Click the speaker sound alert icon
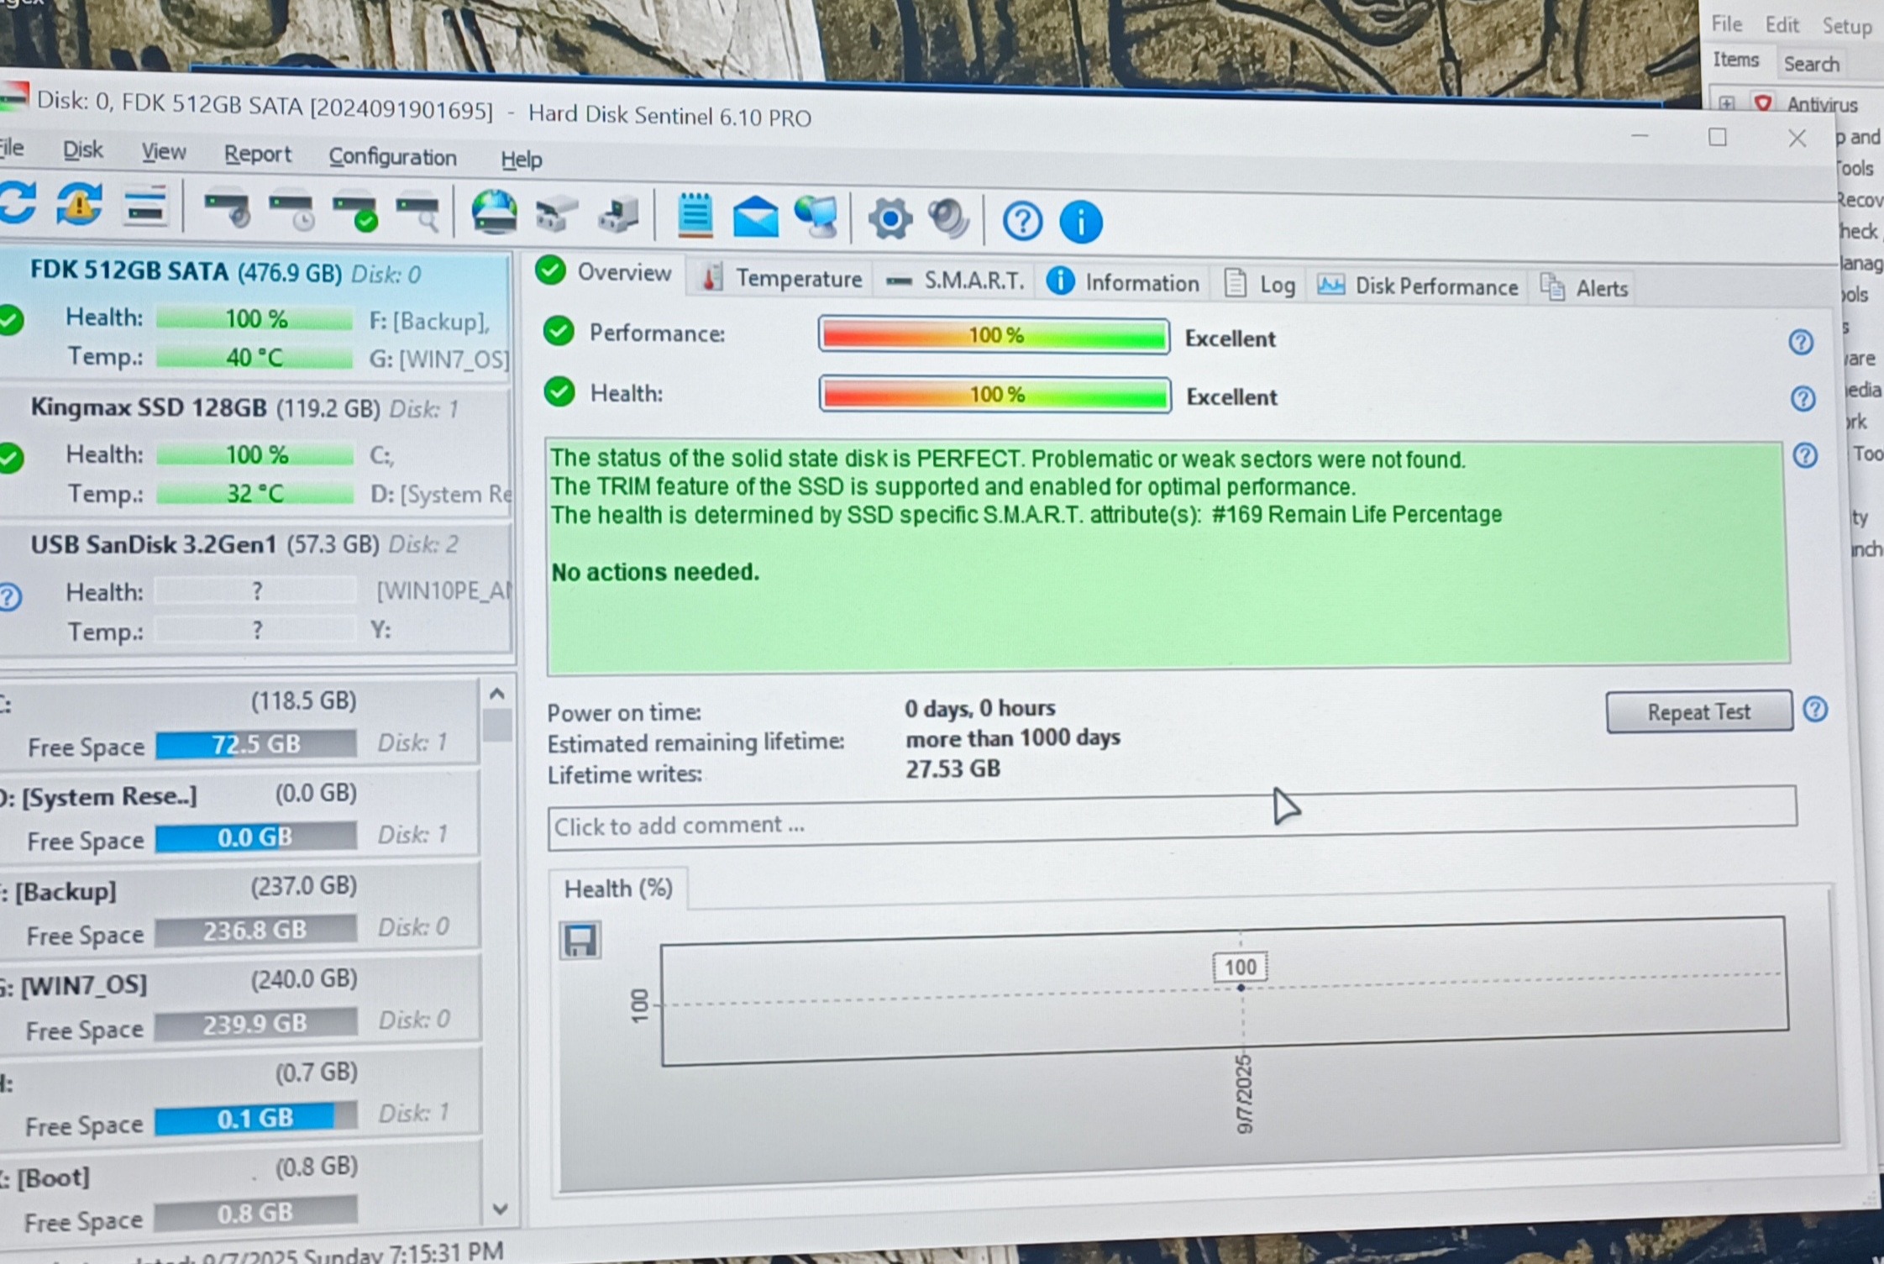1884x1264 pixels. (948, 220)
